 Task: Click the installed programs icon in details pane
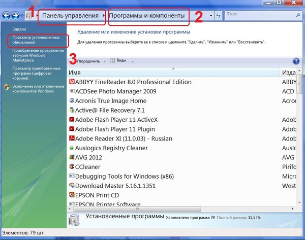coord(75,220)
